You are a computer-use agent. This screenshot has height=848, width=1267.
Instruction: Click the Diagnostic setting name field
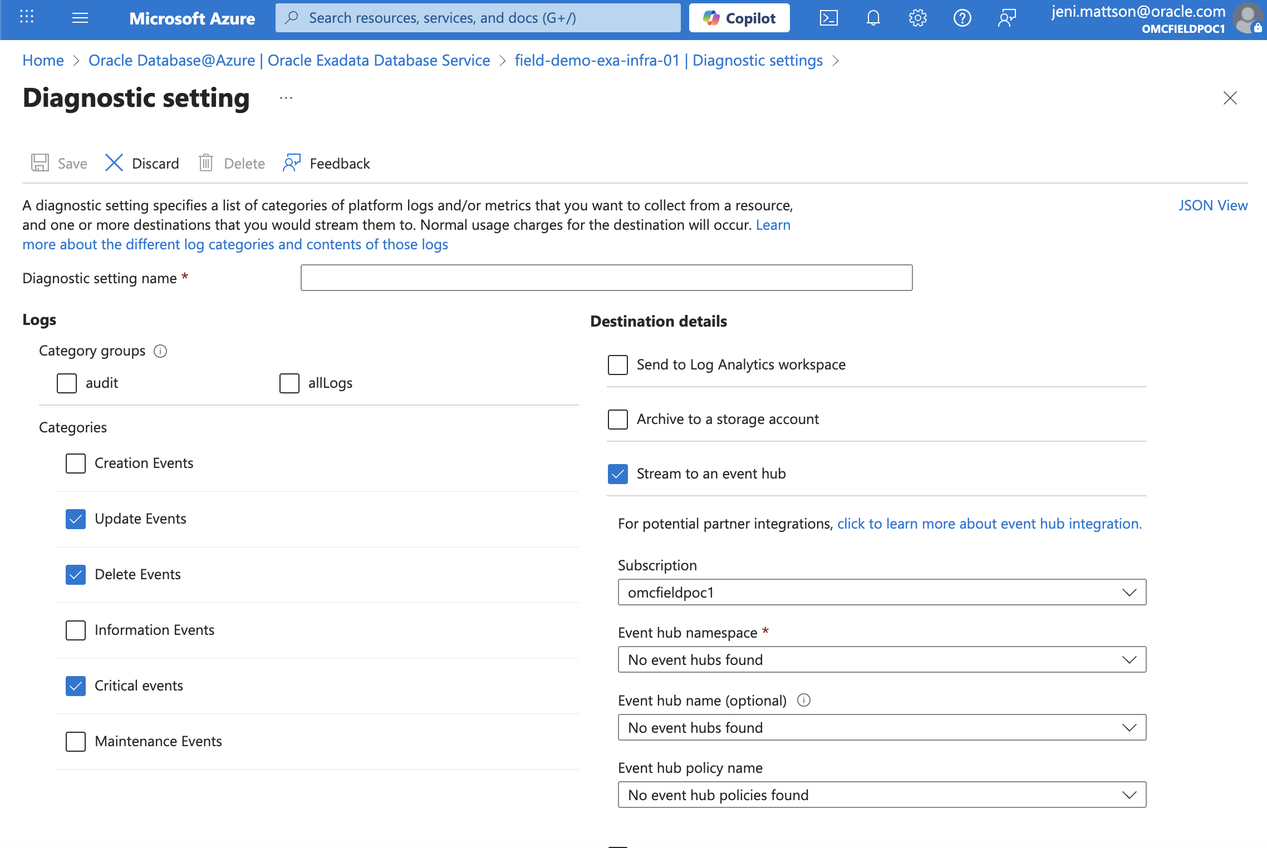click(x=606, y=277)
